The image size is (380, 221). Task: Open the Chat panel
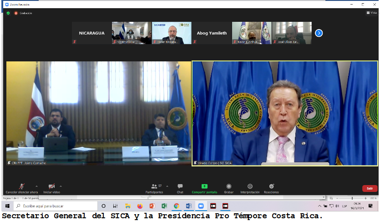coord(180,189)
